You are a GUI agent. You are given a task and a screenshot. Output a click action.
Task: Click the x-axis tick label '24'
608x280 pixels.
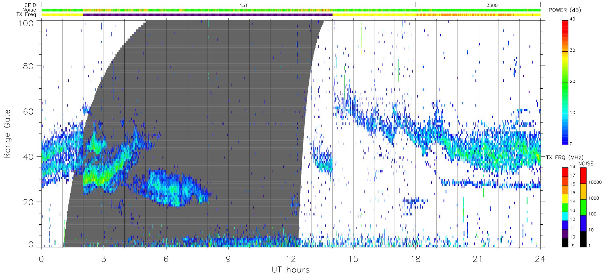540,259
